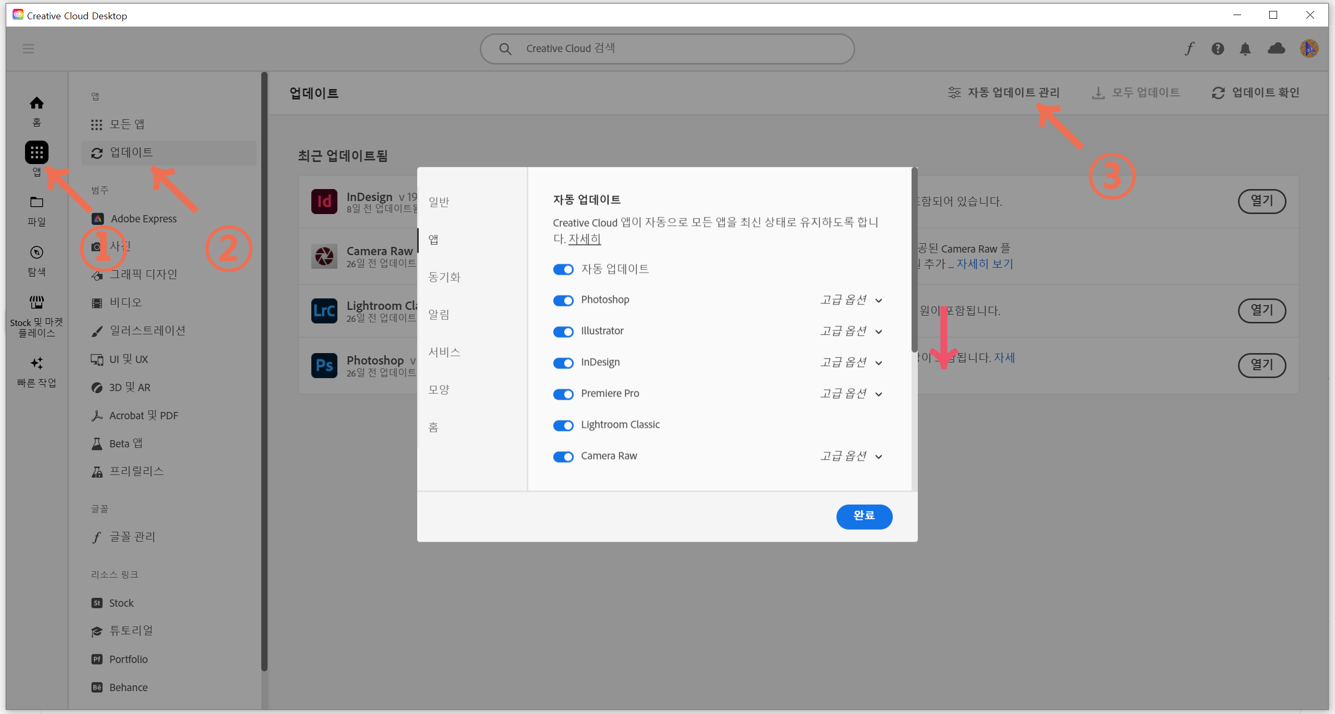1335x714 pixels.
Task: Select the 알림 preferences tab
Action: pos(439,315)
